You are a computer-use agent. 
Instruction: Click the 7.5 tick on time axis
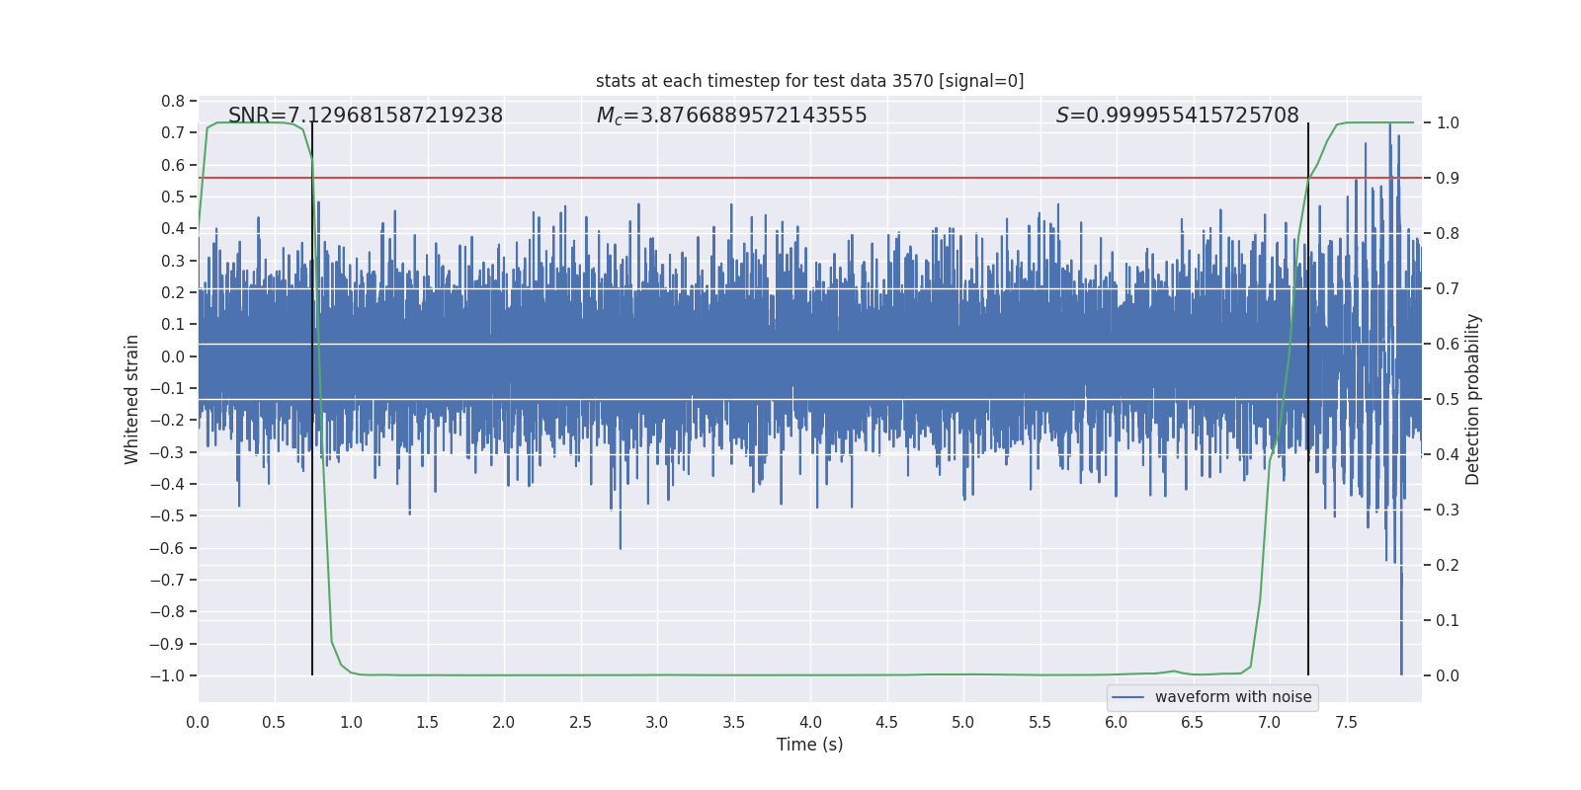point(1346,722)
